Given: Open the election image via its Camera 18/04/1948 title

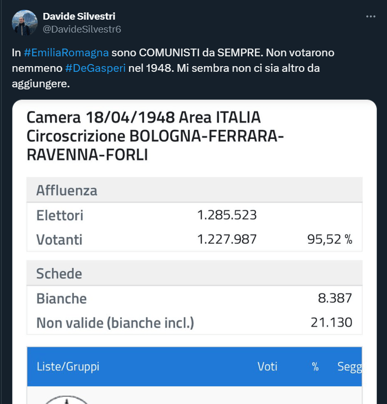Looking at the screenshot, I should tap(143, 117).
